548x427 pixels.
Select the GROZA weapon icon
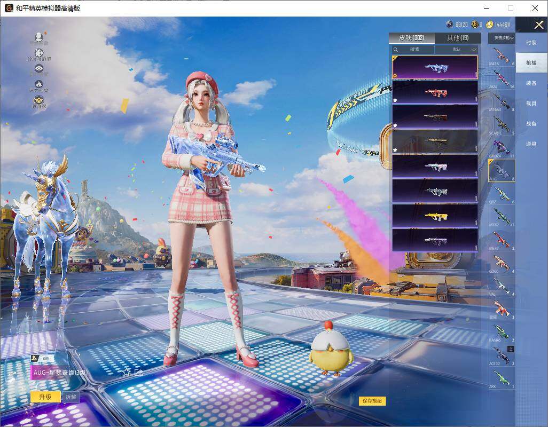502,148
